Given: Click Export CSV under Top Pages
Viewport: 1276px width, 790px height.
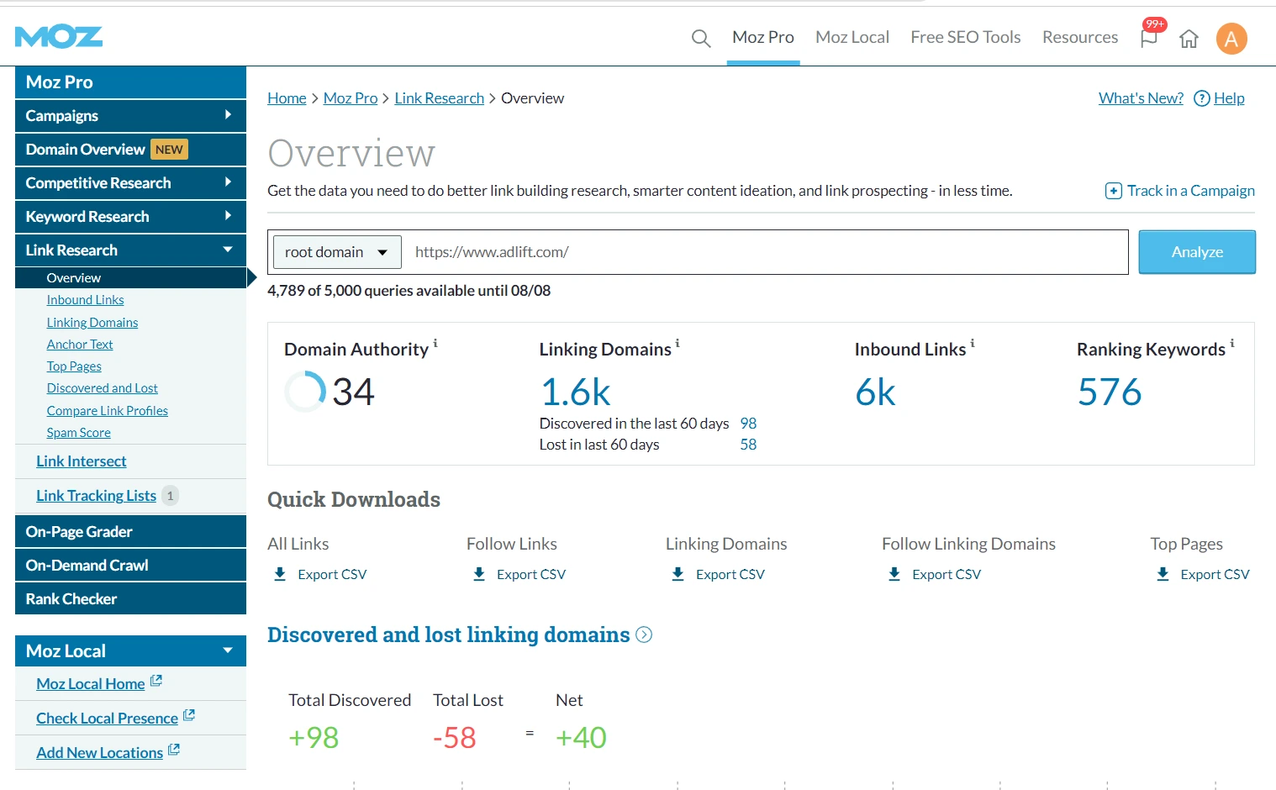Looking at the screenshot, I should click(1215, 574).
